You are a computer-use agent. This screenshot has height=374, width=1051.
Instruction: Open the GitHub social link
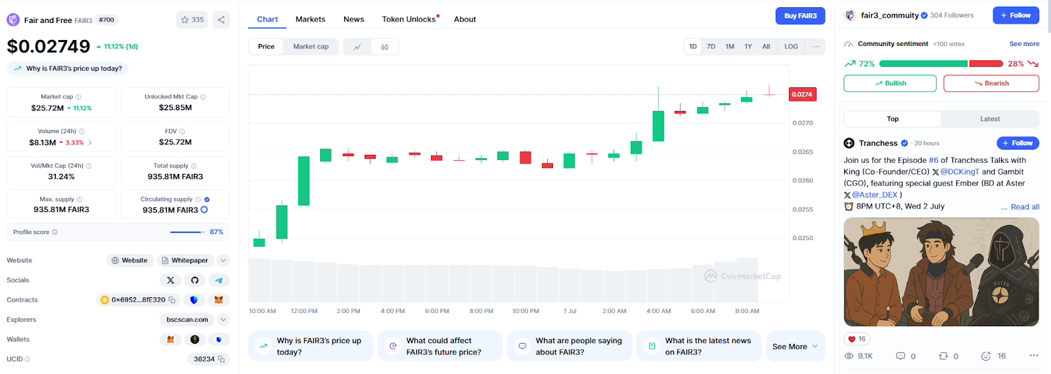point(194,280)
